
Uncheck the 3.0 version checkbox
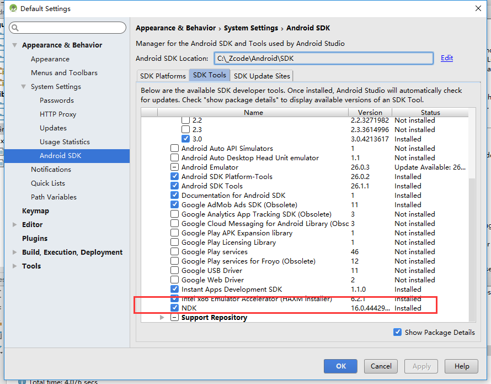(185, 139)
